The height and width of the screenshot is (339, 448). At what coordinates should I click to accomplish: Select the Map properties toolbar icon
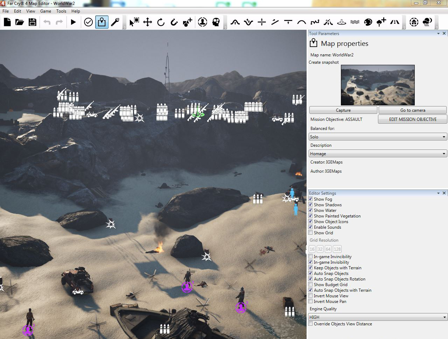102,22
